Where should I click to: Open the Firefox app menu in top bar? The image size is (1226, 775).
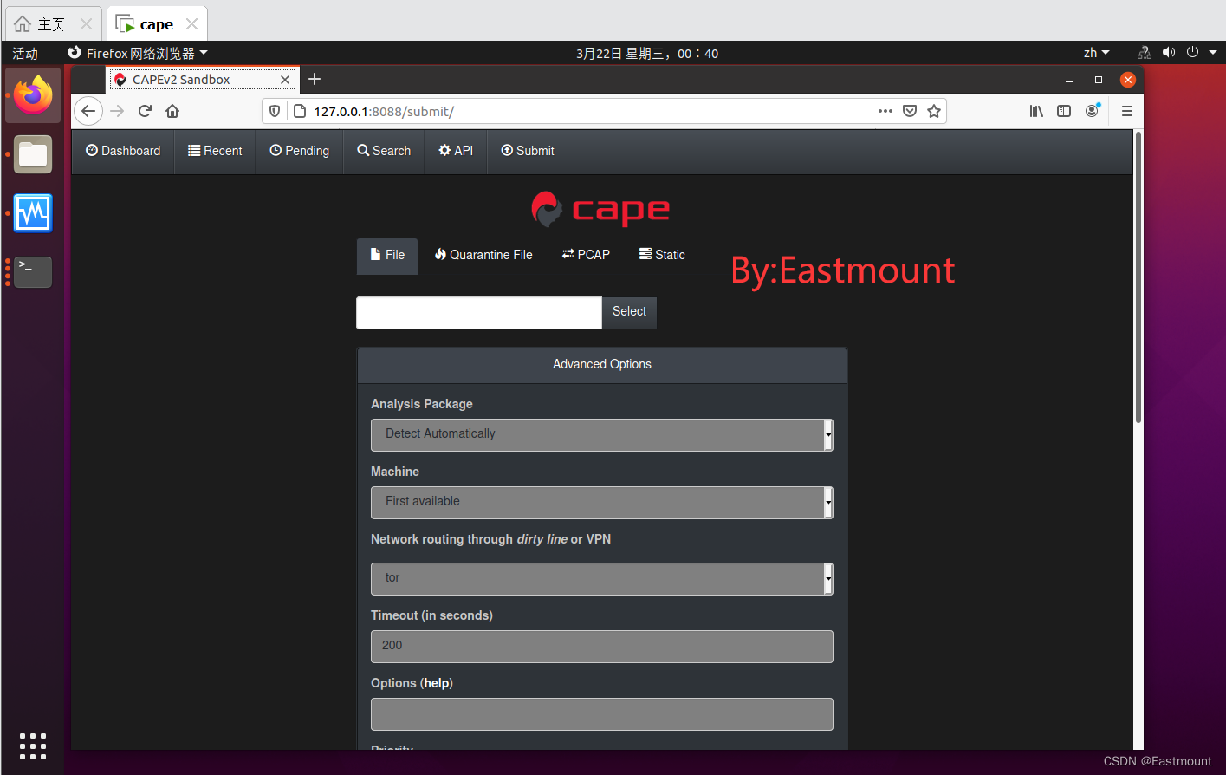[138, 53]
